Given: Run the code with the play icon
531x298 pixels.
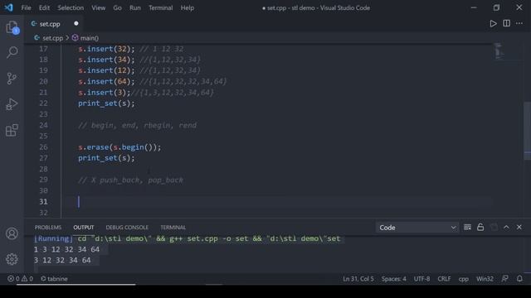Looking at the screenshot, I should pyautogui.click(x=493, y=23).
